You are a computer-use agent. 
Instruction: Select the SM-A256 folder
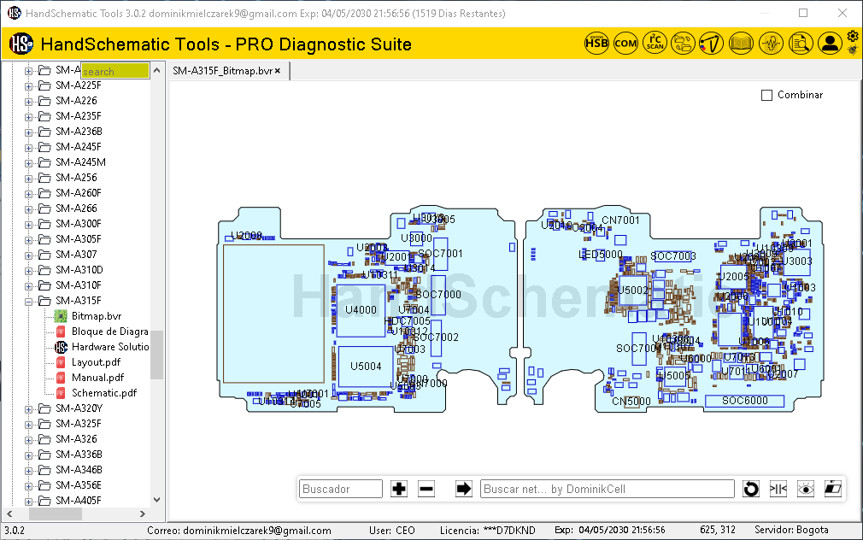pyautogui.click(x=76, y=178)
